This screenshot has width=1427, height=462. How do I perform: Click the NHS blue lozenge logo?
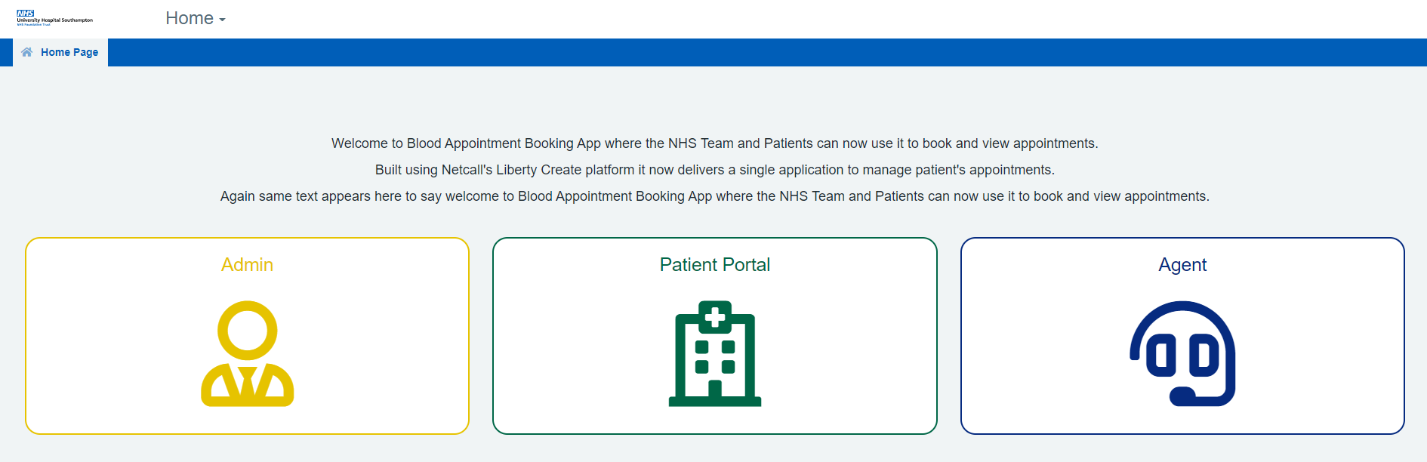pos(26,13)
